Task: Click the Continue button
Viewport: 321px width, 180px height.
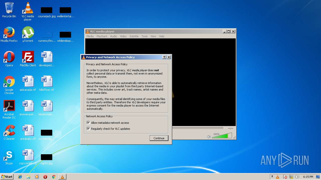Action: (x=159, y=138)
